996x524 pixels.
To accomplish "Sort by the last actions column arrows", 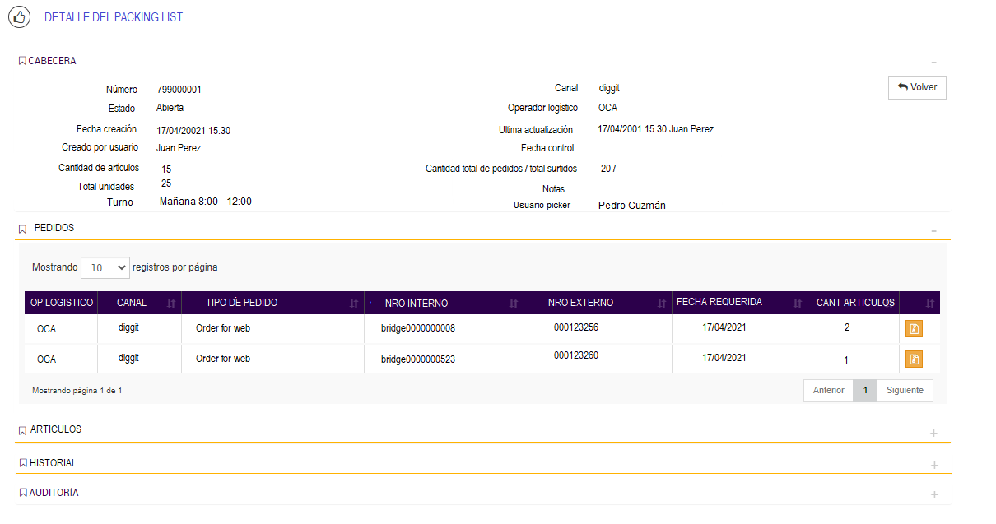I will click(930, 304).
